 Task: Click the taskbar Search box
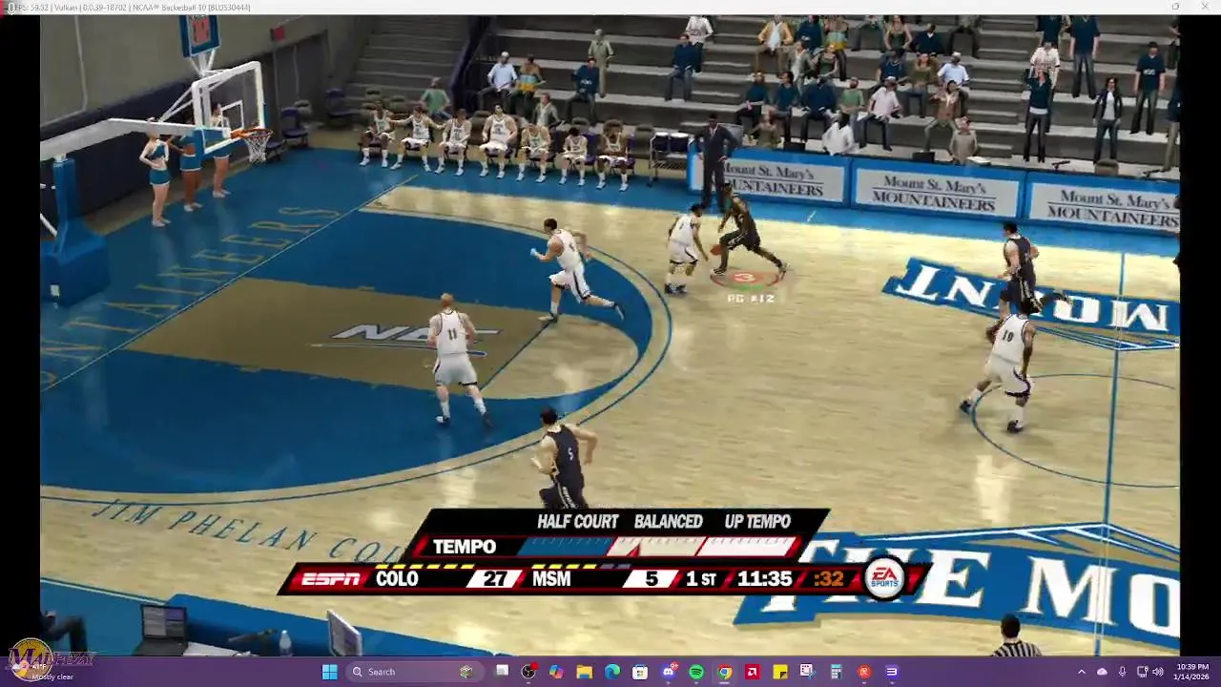tap(413, 672)
